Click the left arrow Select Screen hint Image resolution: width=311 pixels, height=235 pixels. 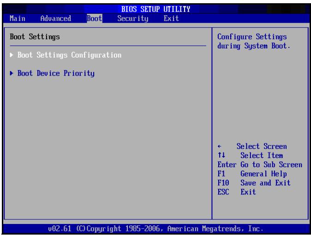[x=252, y=147]
